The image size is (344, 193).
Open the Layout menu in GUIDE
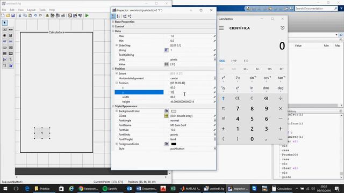tap(31, 10)
